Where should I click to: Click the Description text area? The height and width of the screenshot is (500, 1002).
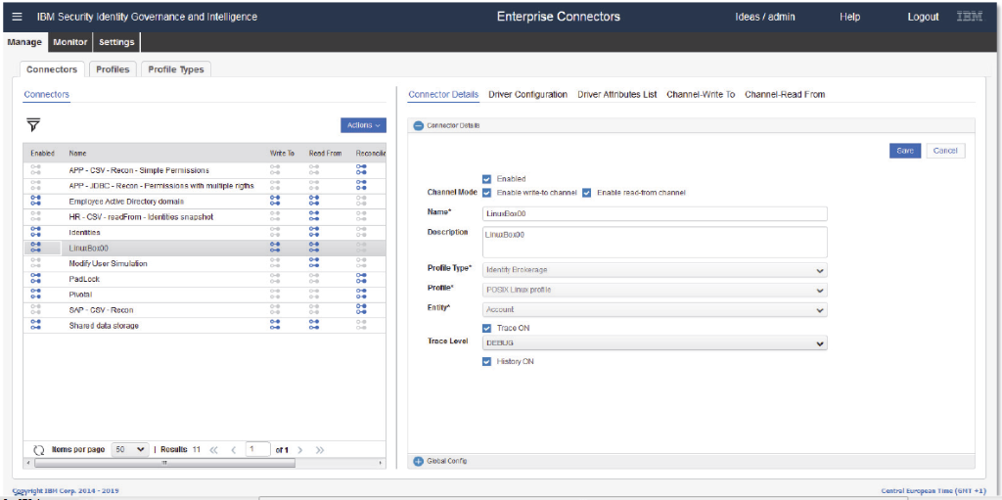(x=655, y=242)
